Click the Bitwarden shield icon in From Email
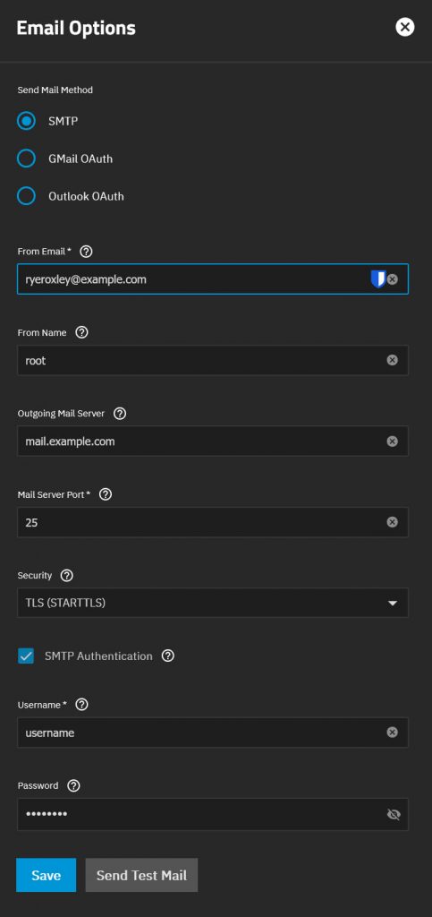The height and width of the screenshot is (917, 432). pos(377,279)
